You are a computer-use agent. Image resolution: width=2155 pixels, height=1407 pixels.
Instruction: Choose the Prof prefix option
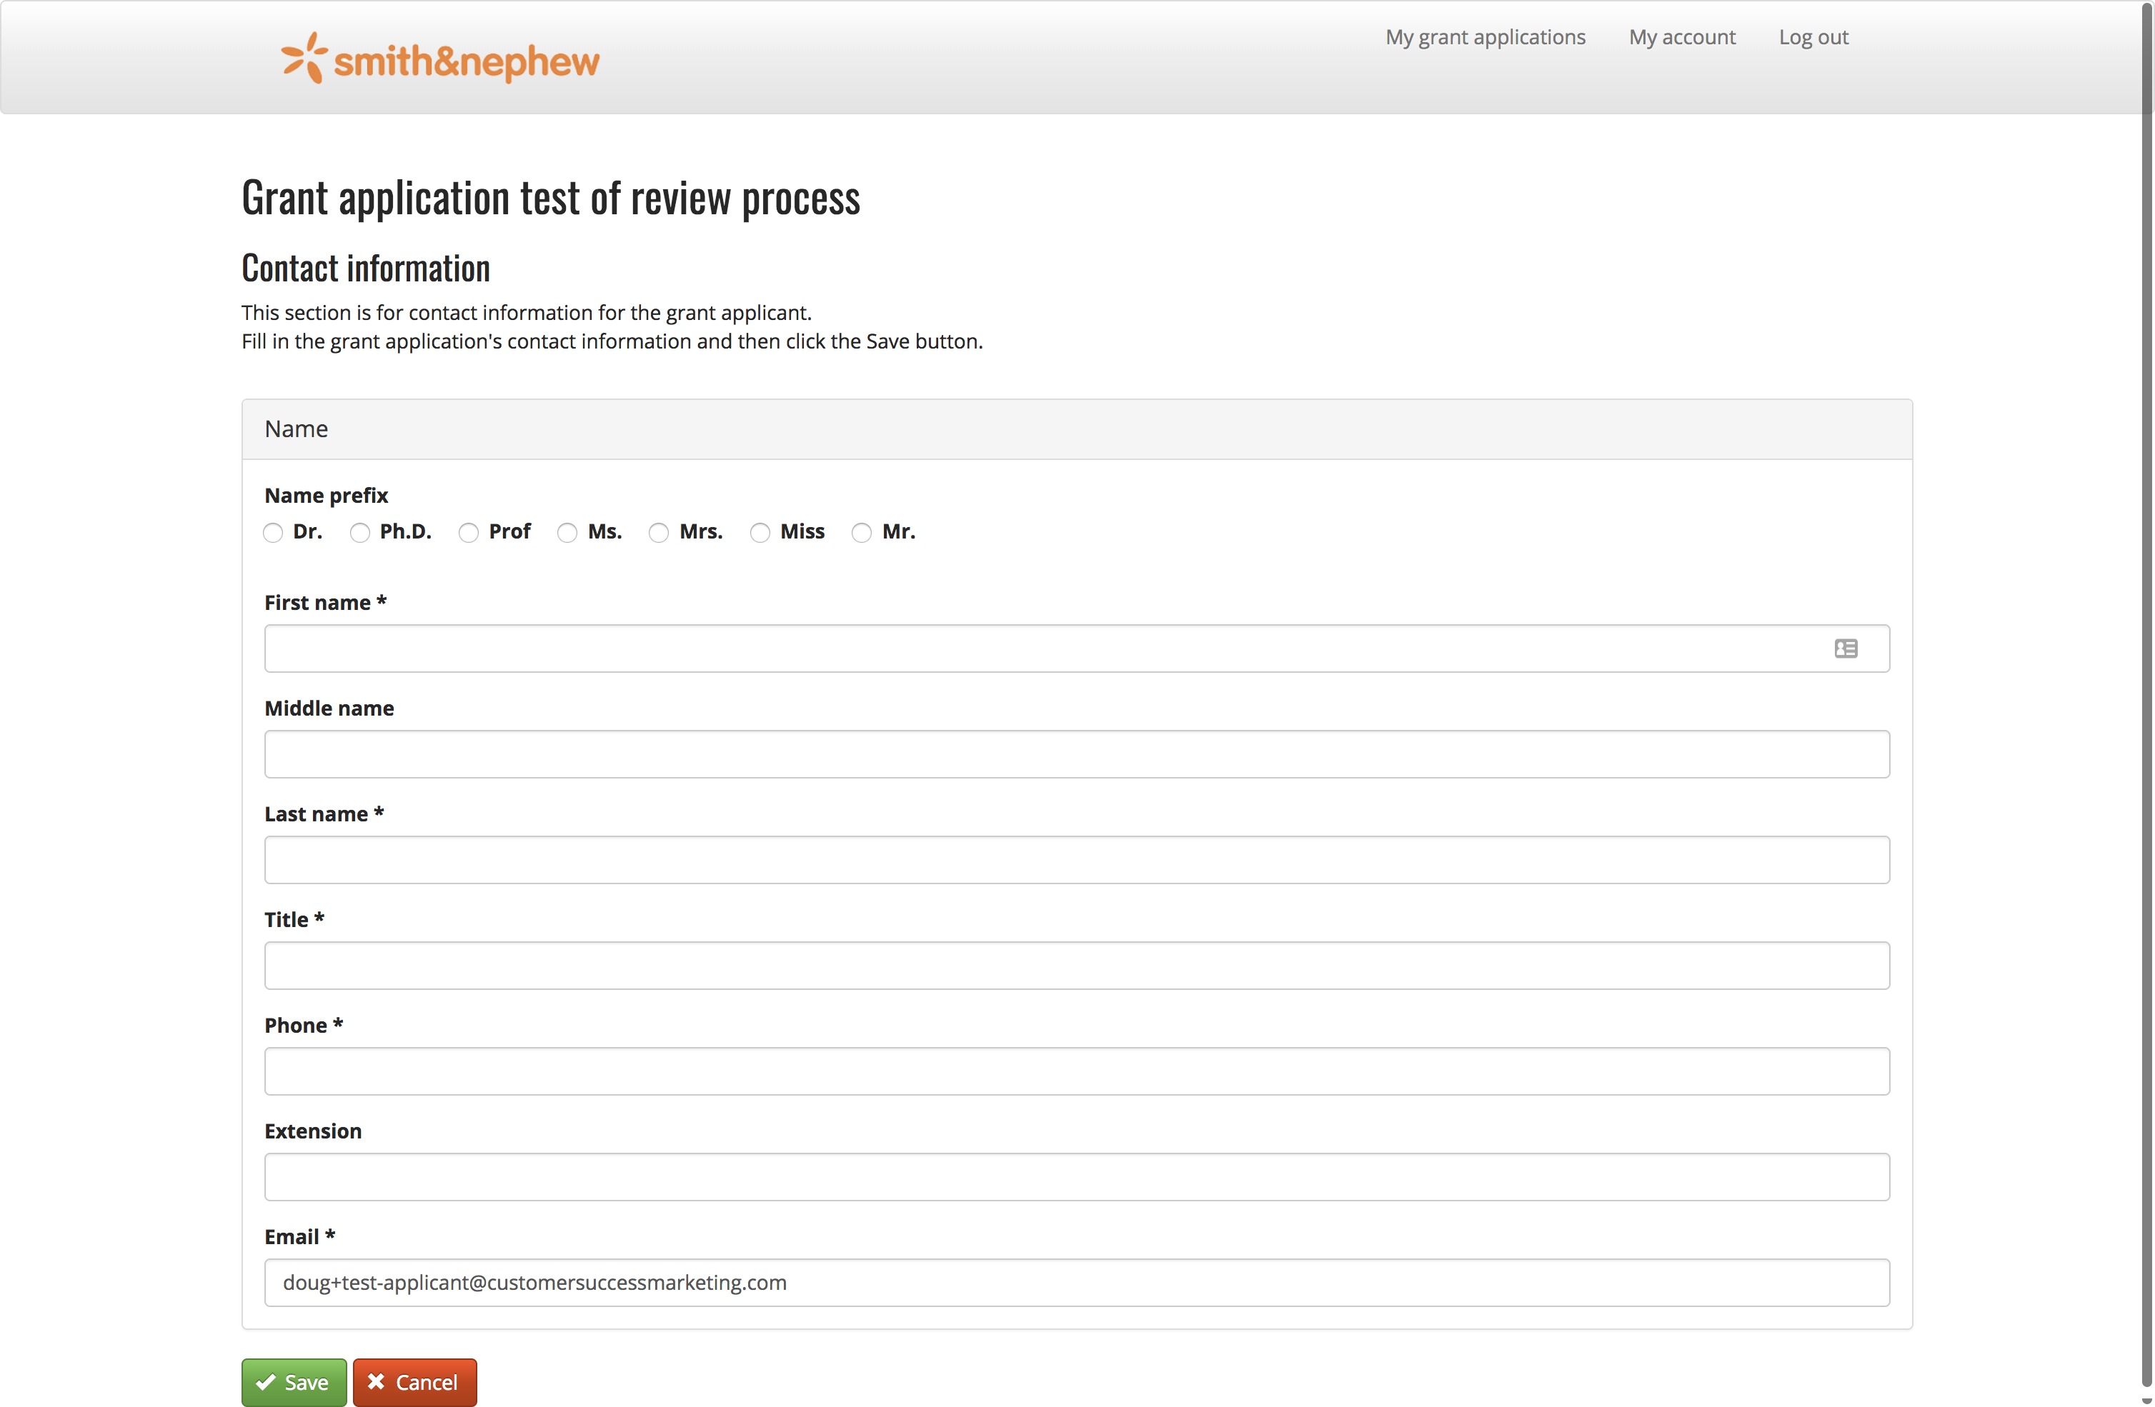click(x=468, y=533)
